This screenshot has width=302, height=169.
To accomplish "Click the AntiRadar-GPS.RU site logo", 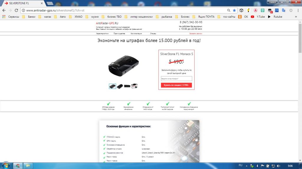I will point(107,23).
